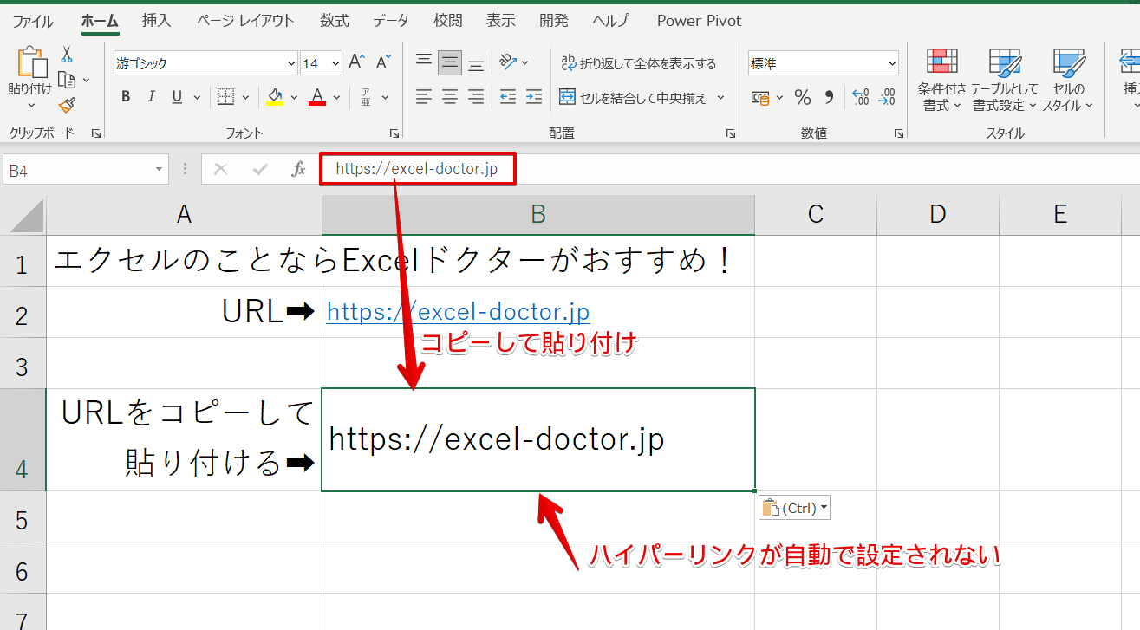Viewport: 1140px width, 630px height.
Task: Open the 数値 group dialog launcher
Action: click(x=898, y=133)
